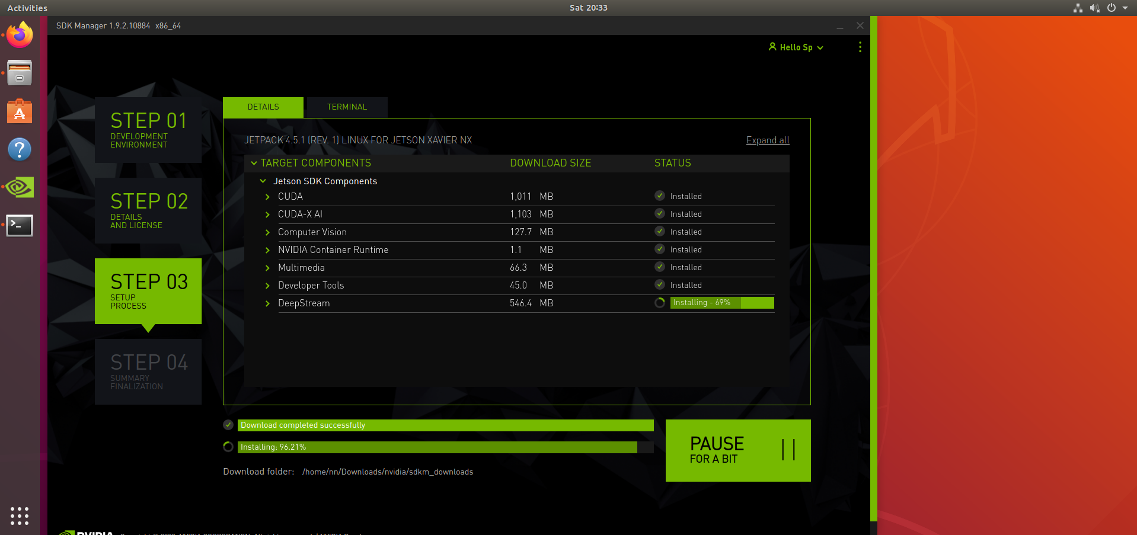Open the Terminal dock icon

(20, 225)
